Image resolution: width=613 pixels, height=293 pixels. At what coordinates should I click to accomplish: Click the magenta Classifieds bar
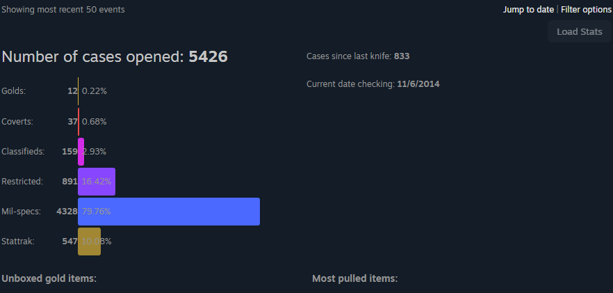coord(81,152)
